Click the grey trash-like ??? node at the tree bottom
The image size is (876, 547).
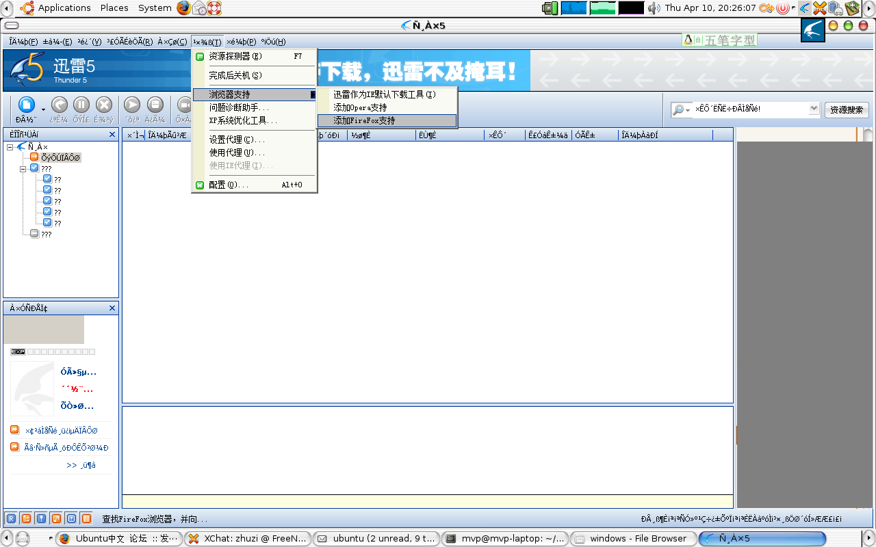coord(34,233)
